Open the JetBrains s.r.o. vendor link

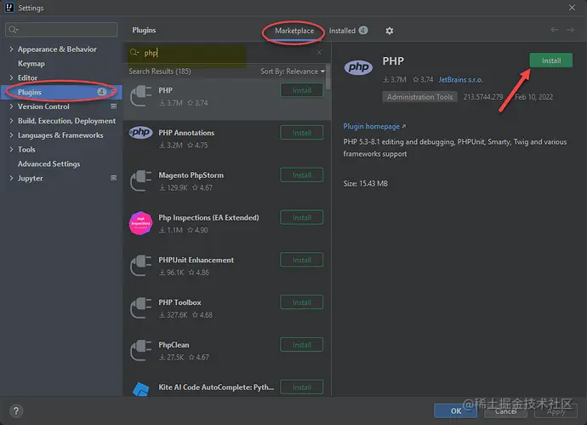coord(461,79)
